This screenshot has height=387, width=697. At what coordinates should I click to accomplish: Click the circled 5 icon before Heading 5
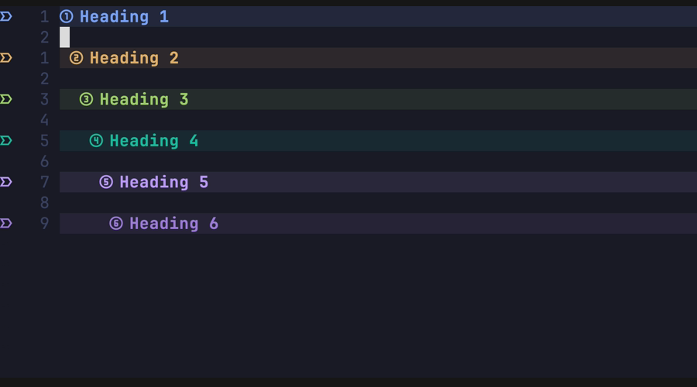click(x=106, y=182)
